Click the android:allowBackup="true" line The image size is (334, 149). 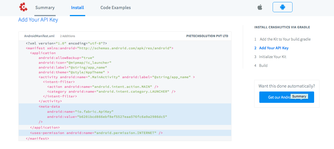[x=66, y=58]
